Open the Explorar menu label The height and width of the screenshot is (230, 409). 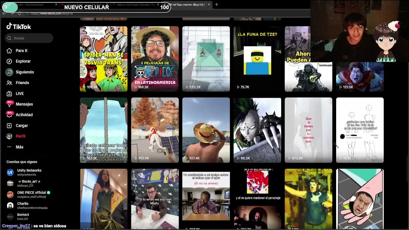pos(23,61)
